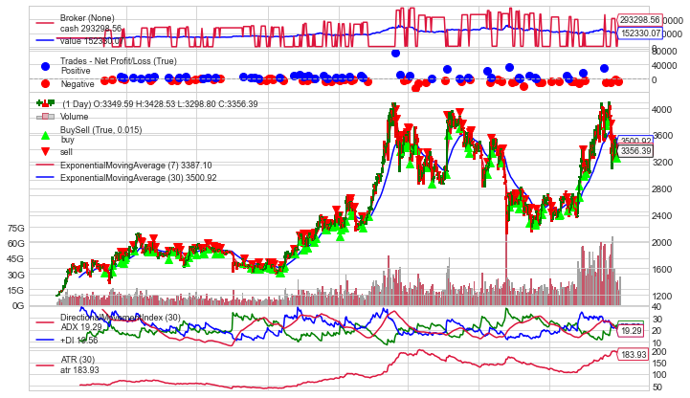
Task: Click the candlestick legend icon beside (1 Day)
Action: click(x=45, y=103)
